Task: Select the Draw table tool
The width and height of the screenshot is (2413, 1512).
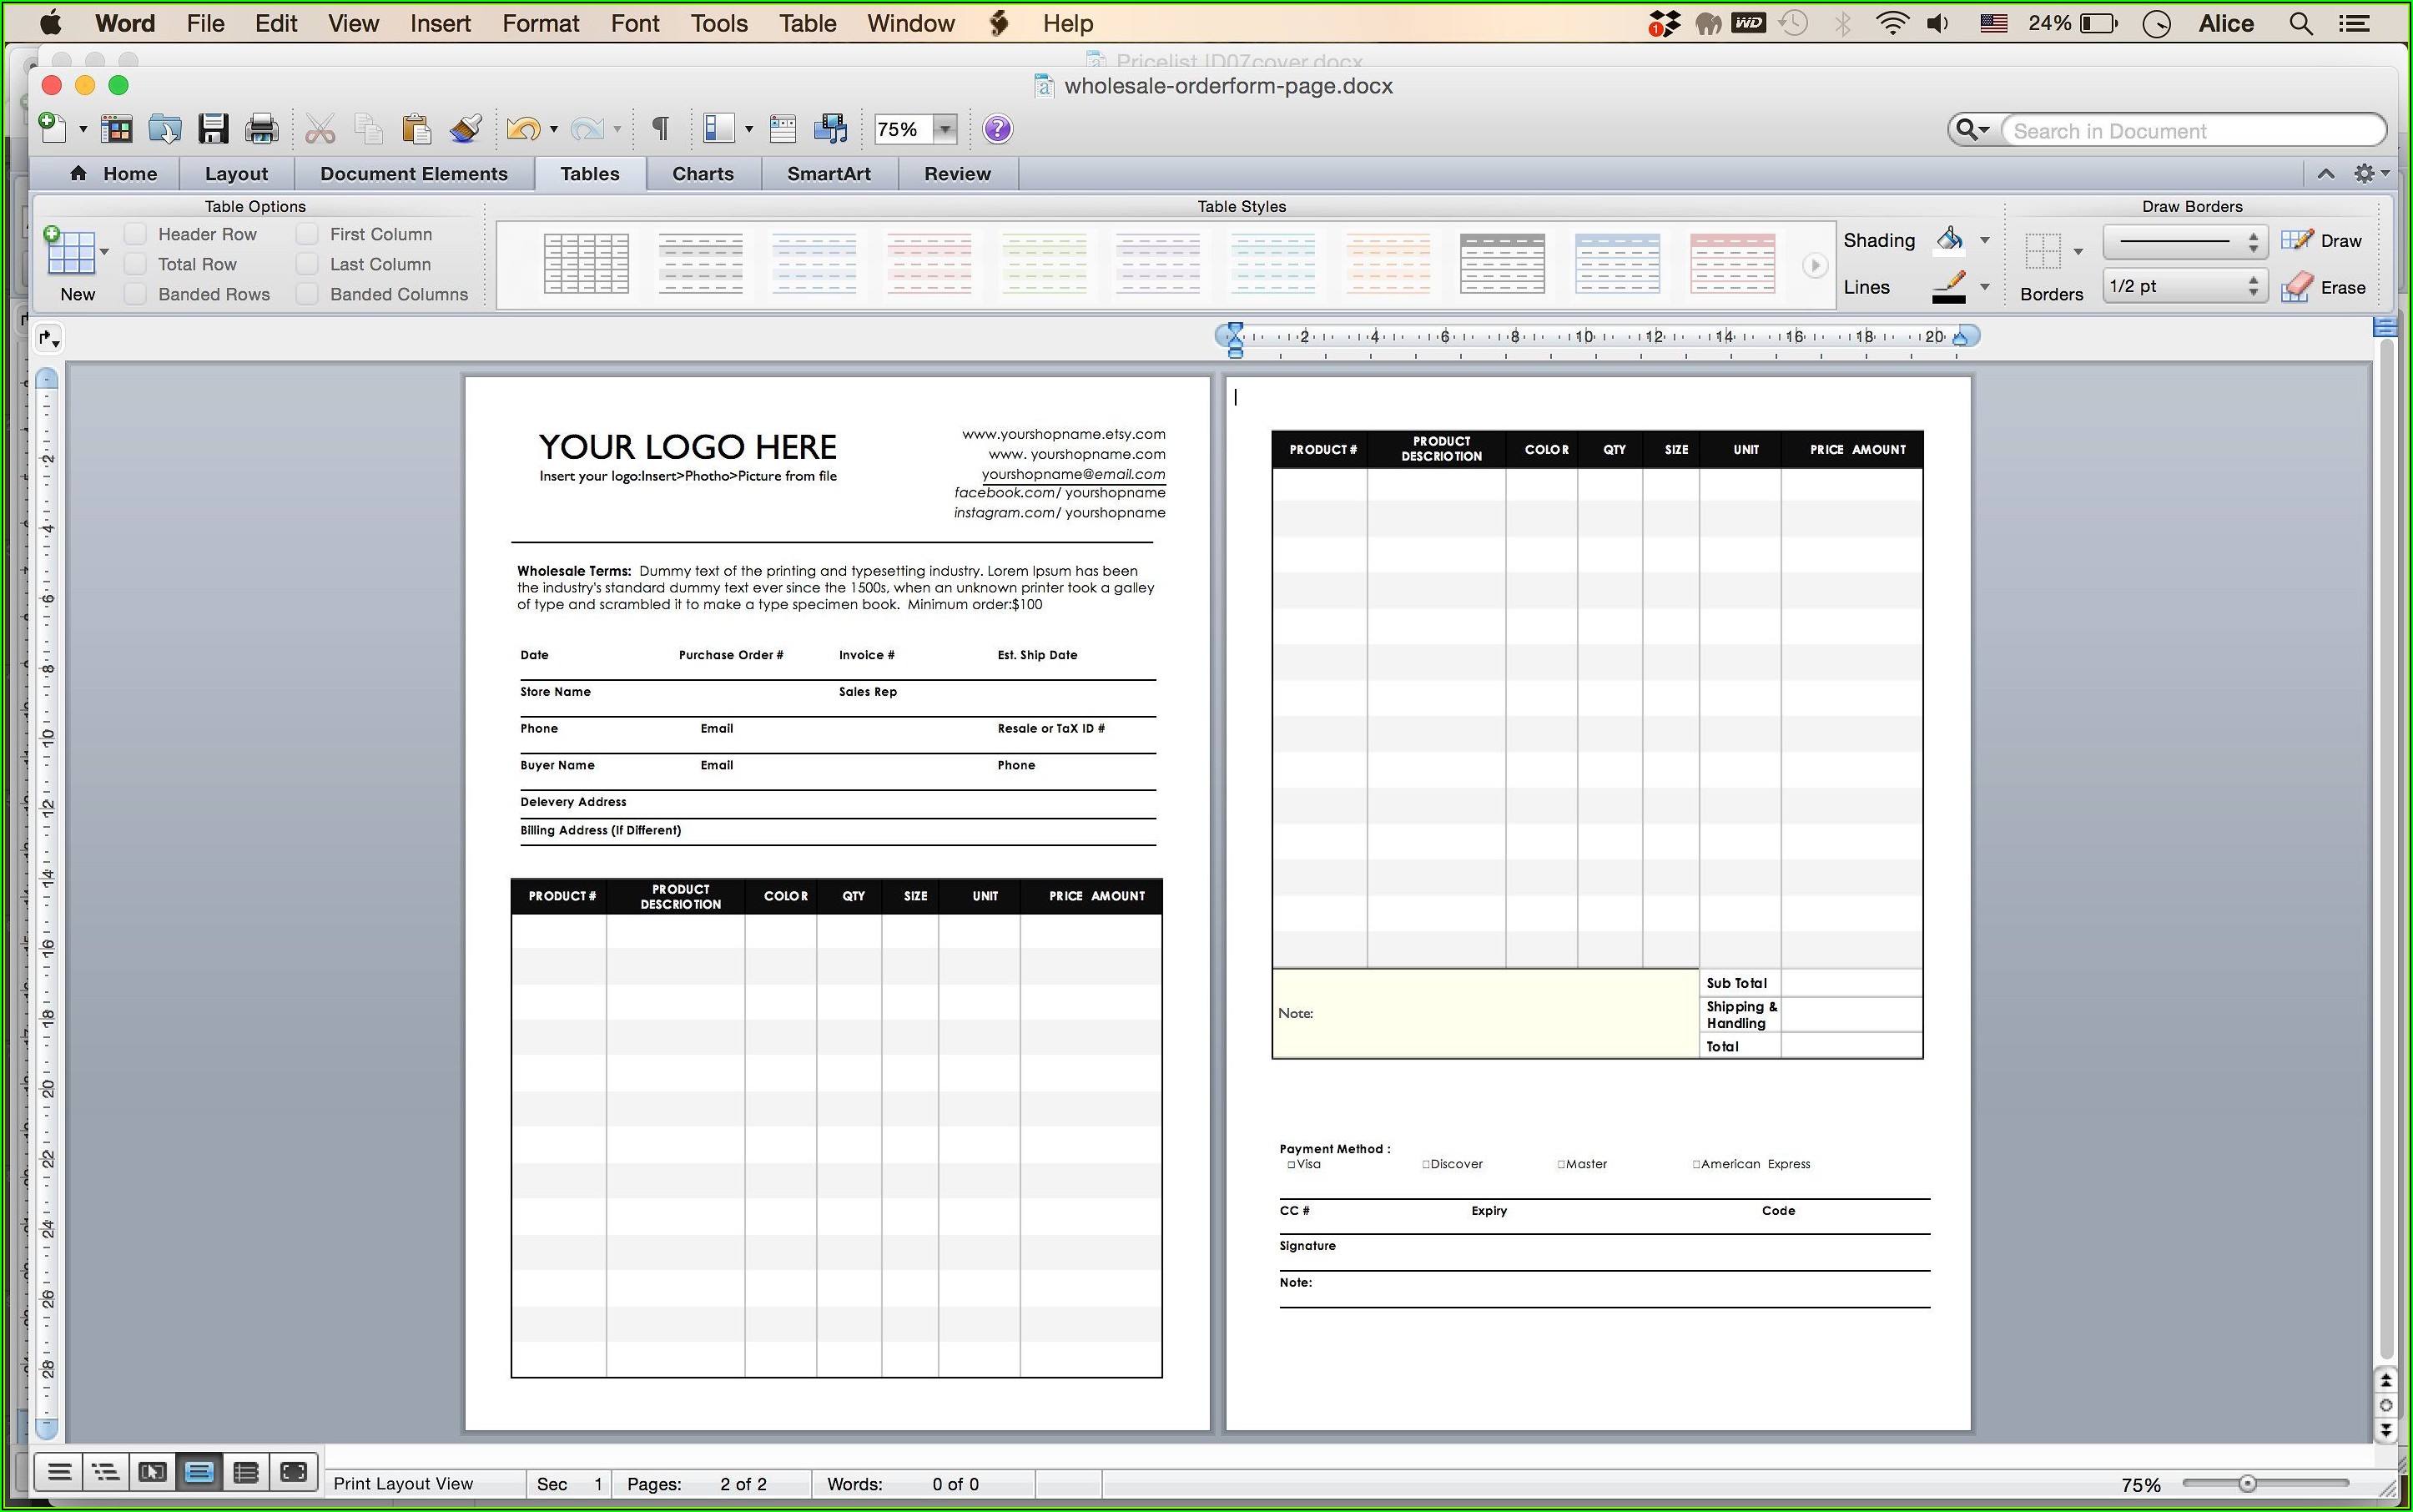Action: (2322, 241)
